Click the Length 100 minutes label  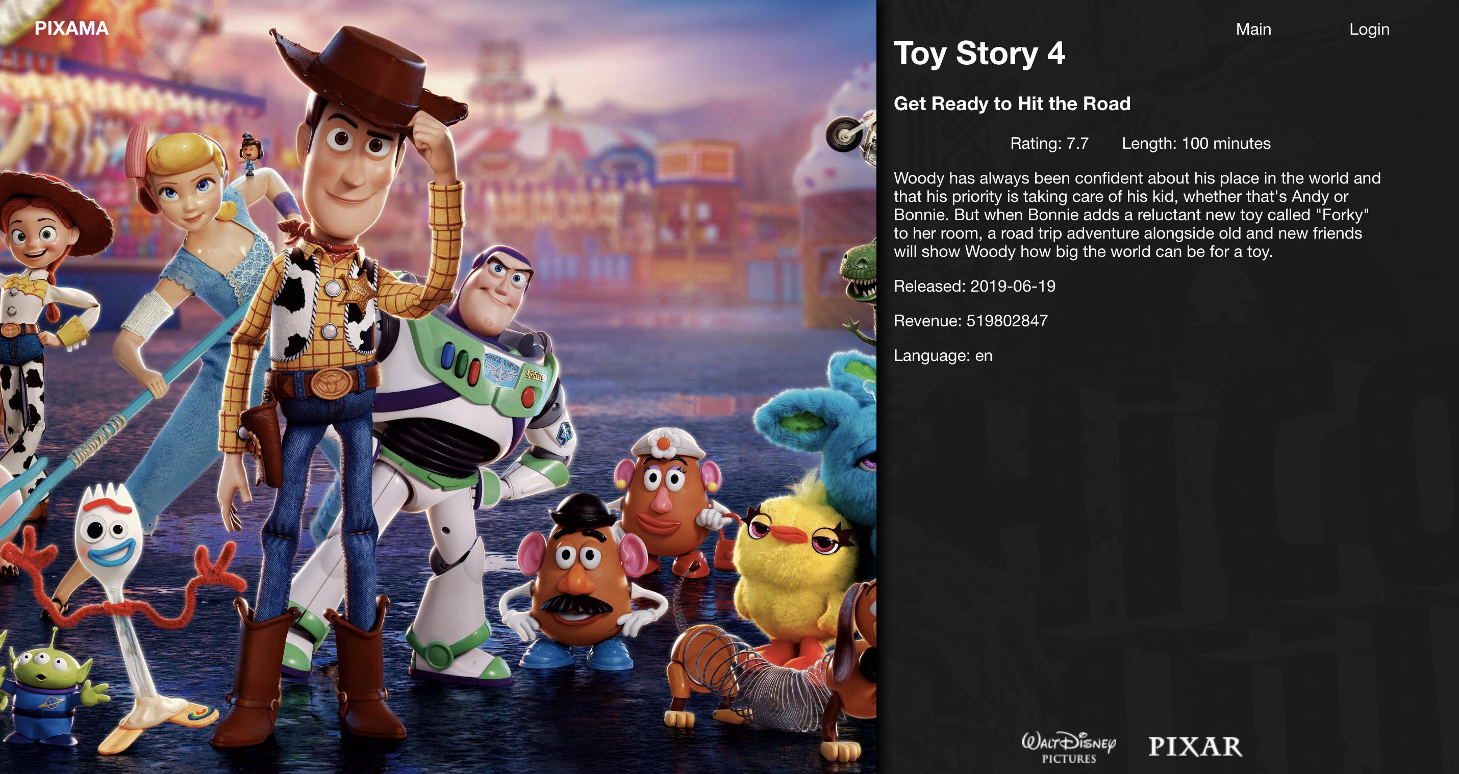click(x=1196, y=143)
